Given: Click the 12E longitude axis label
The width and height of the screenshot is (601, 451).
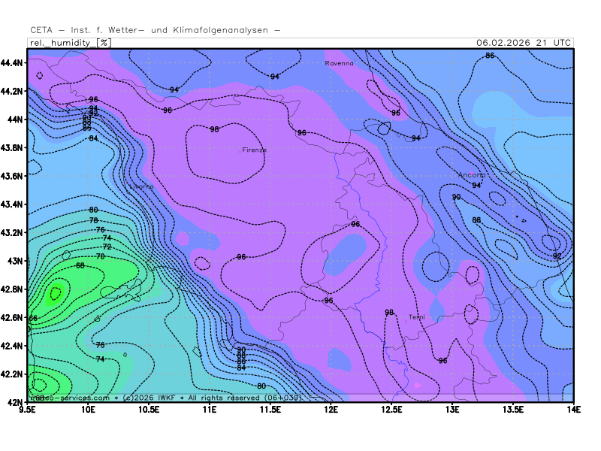Looking at the screenshot, I should pos(331,410).
